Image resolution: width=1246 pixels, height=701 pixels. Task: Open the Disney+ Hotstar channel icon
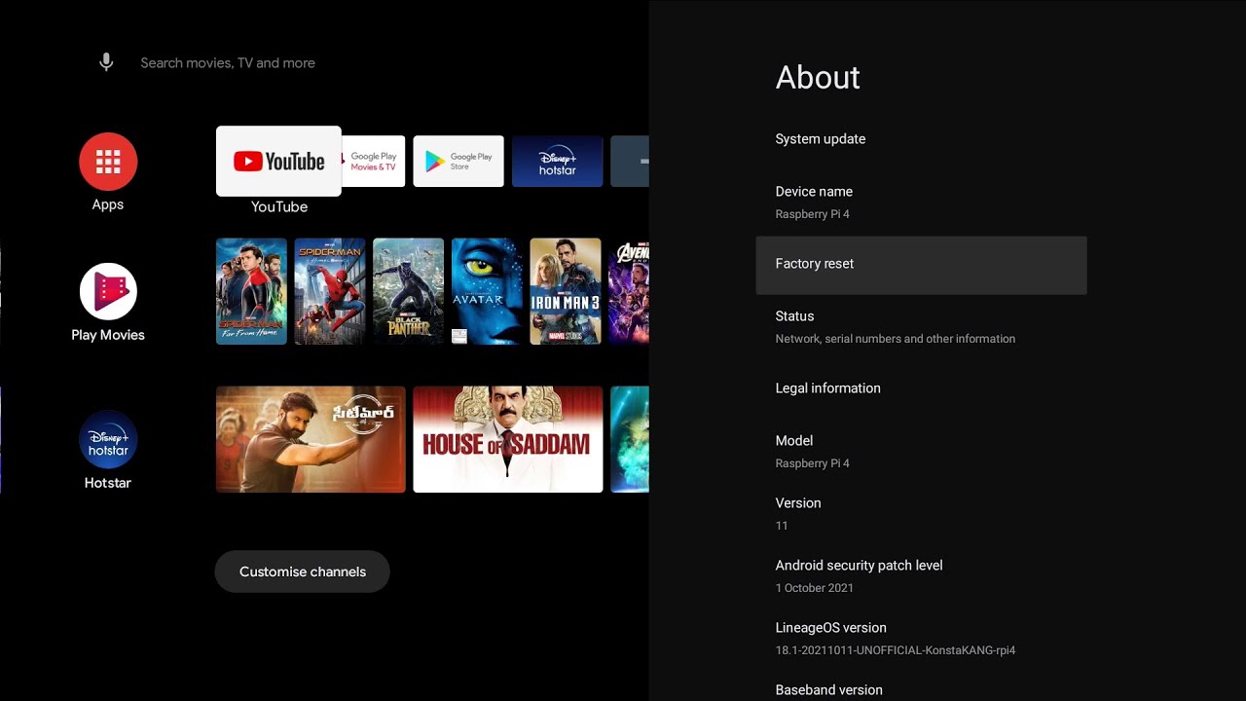click(108, 439)
